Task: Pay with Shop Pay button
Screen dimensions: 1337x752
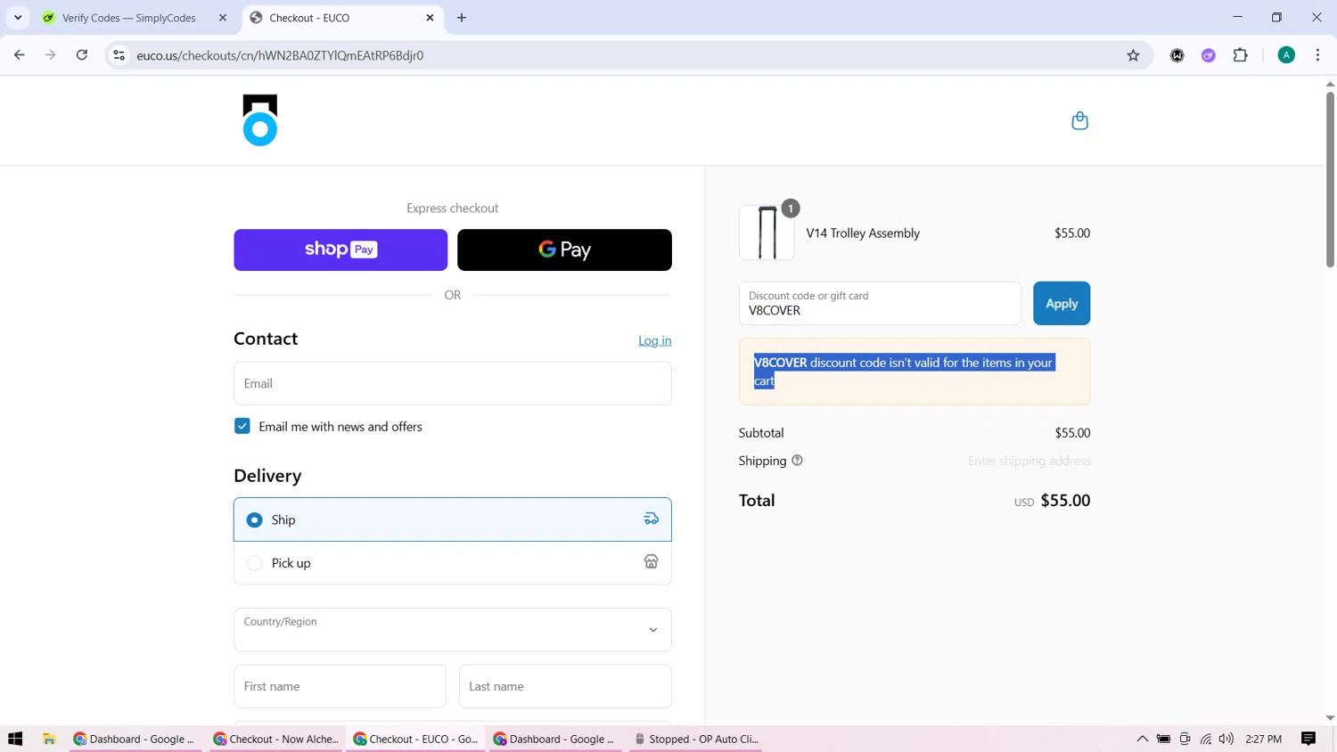Action: [340, 249]
